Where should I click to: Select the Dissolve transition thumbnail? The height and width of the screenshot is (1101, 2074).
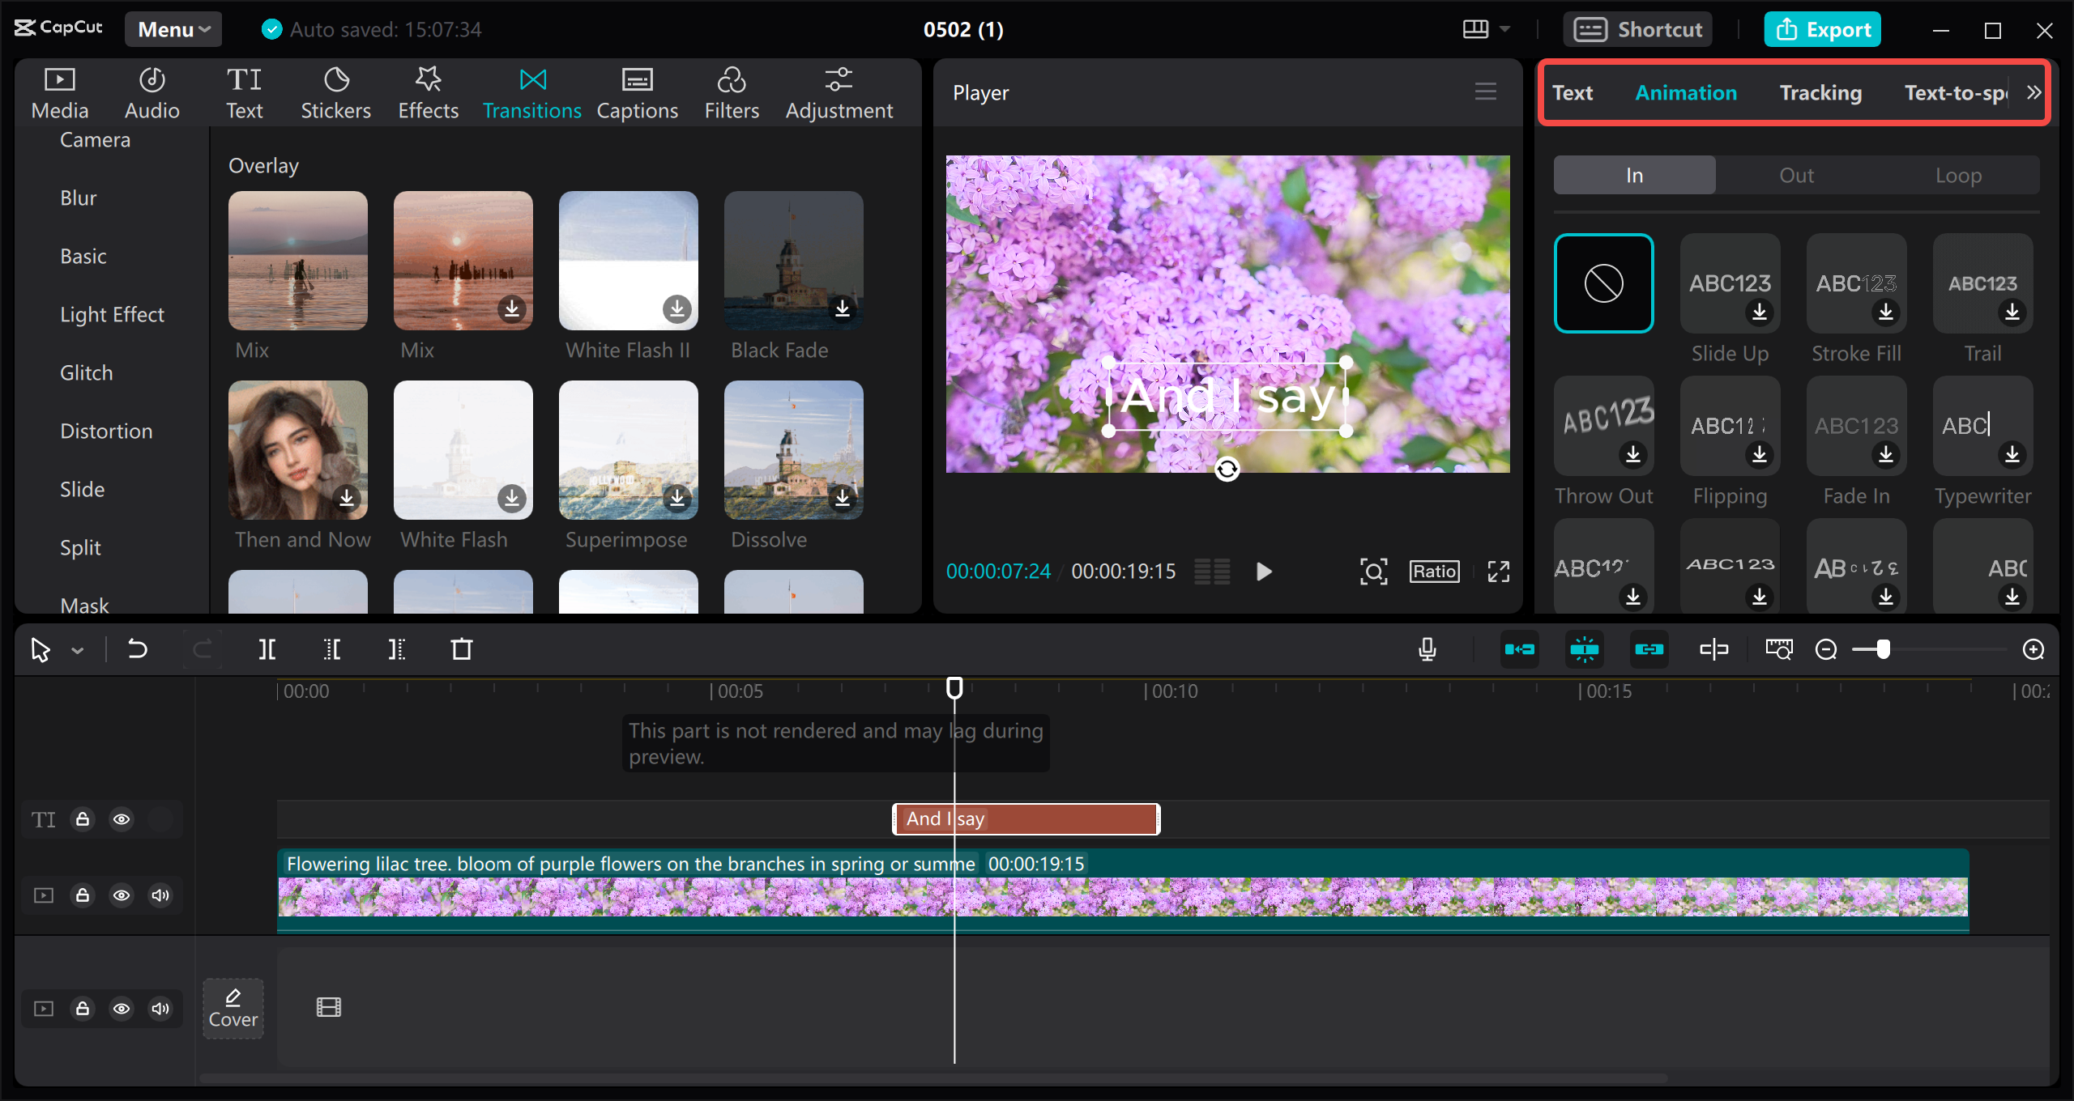coord(793,449)
